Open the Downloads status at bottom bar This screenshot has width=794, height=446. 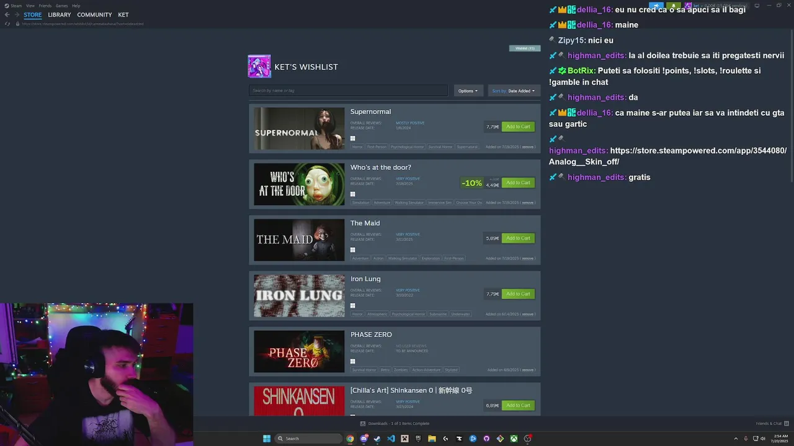395,424
